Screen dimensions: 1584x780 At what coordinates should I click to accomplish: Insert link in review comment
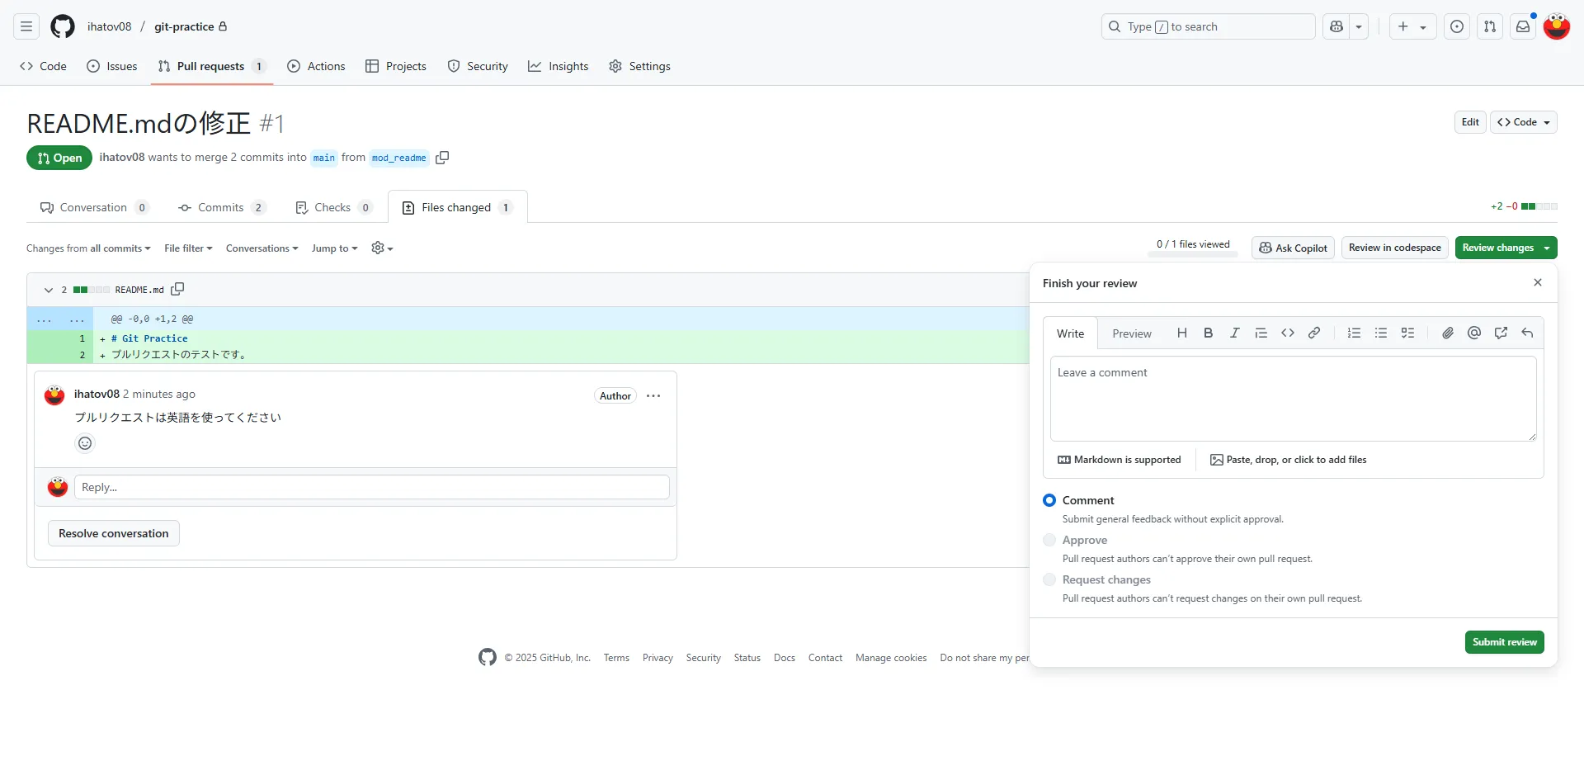pyautogui.click(x=1314, y=333)
